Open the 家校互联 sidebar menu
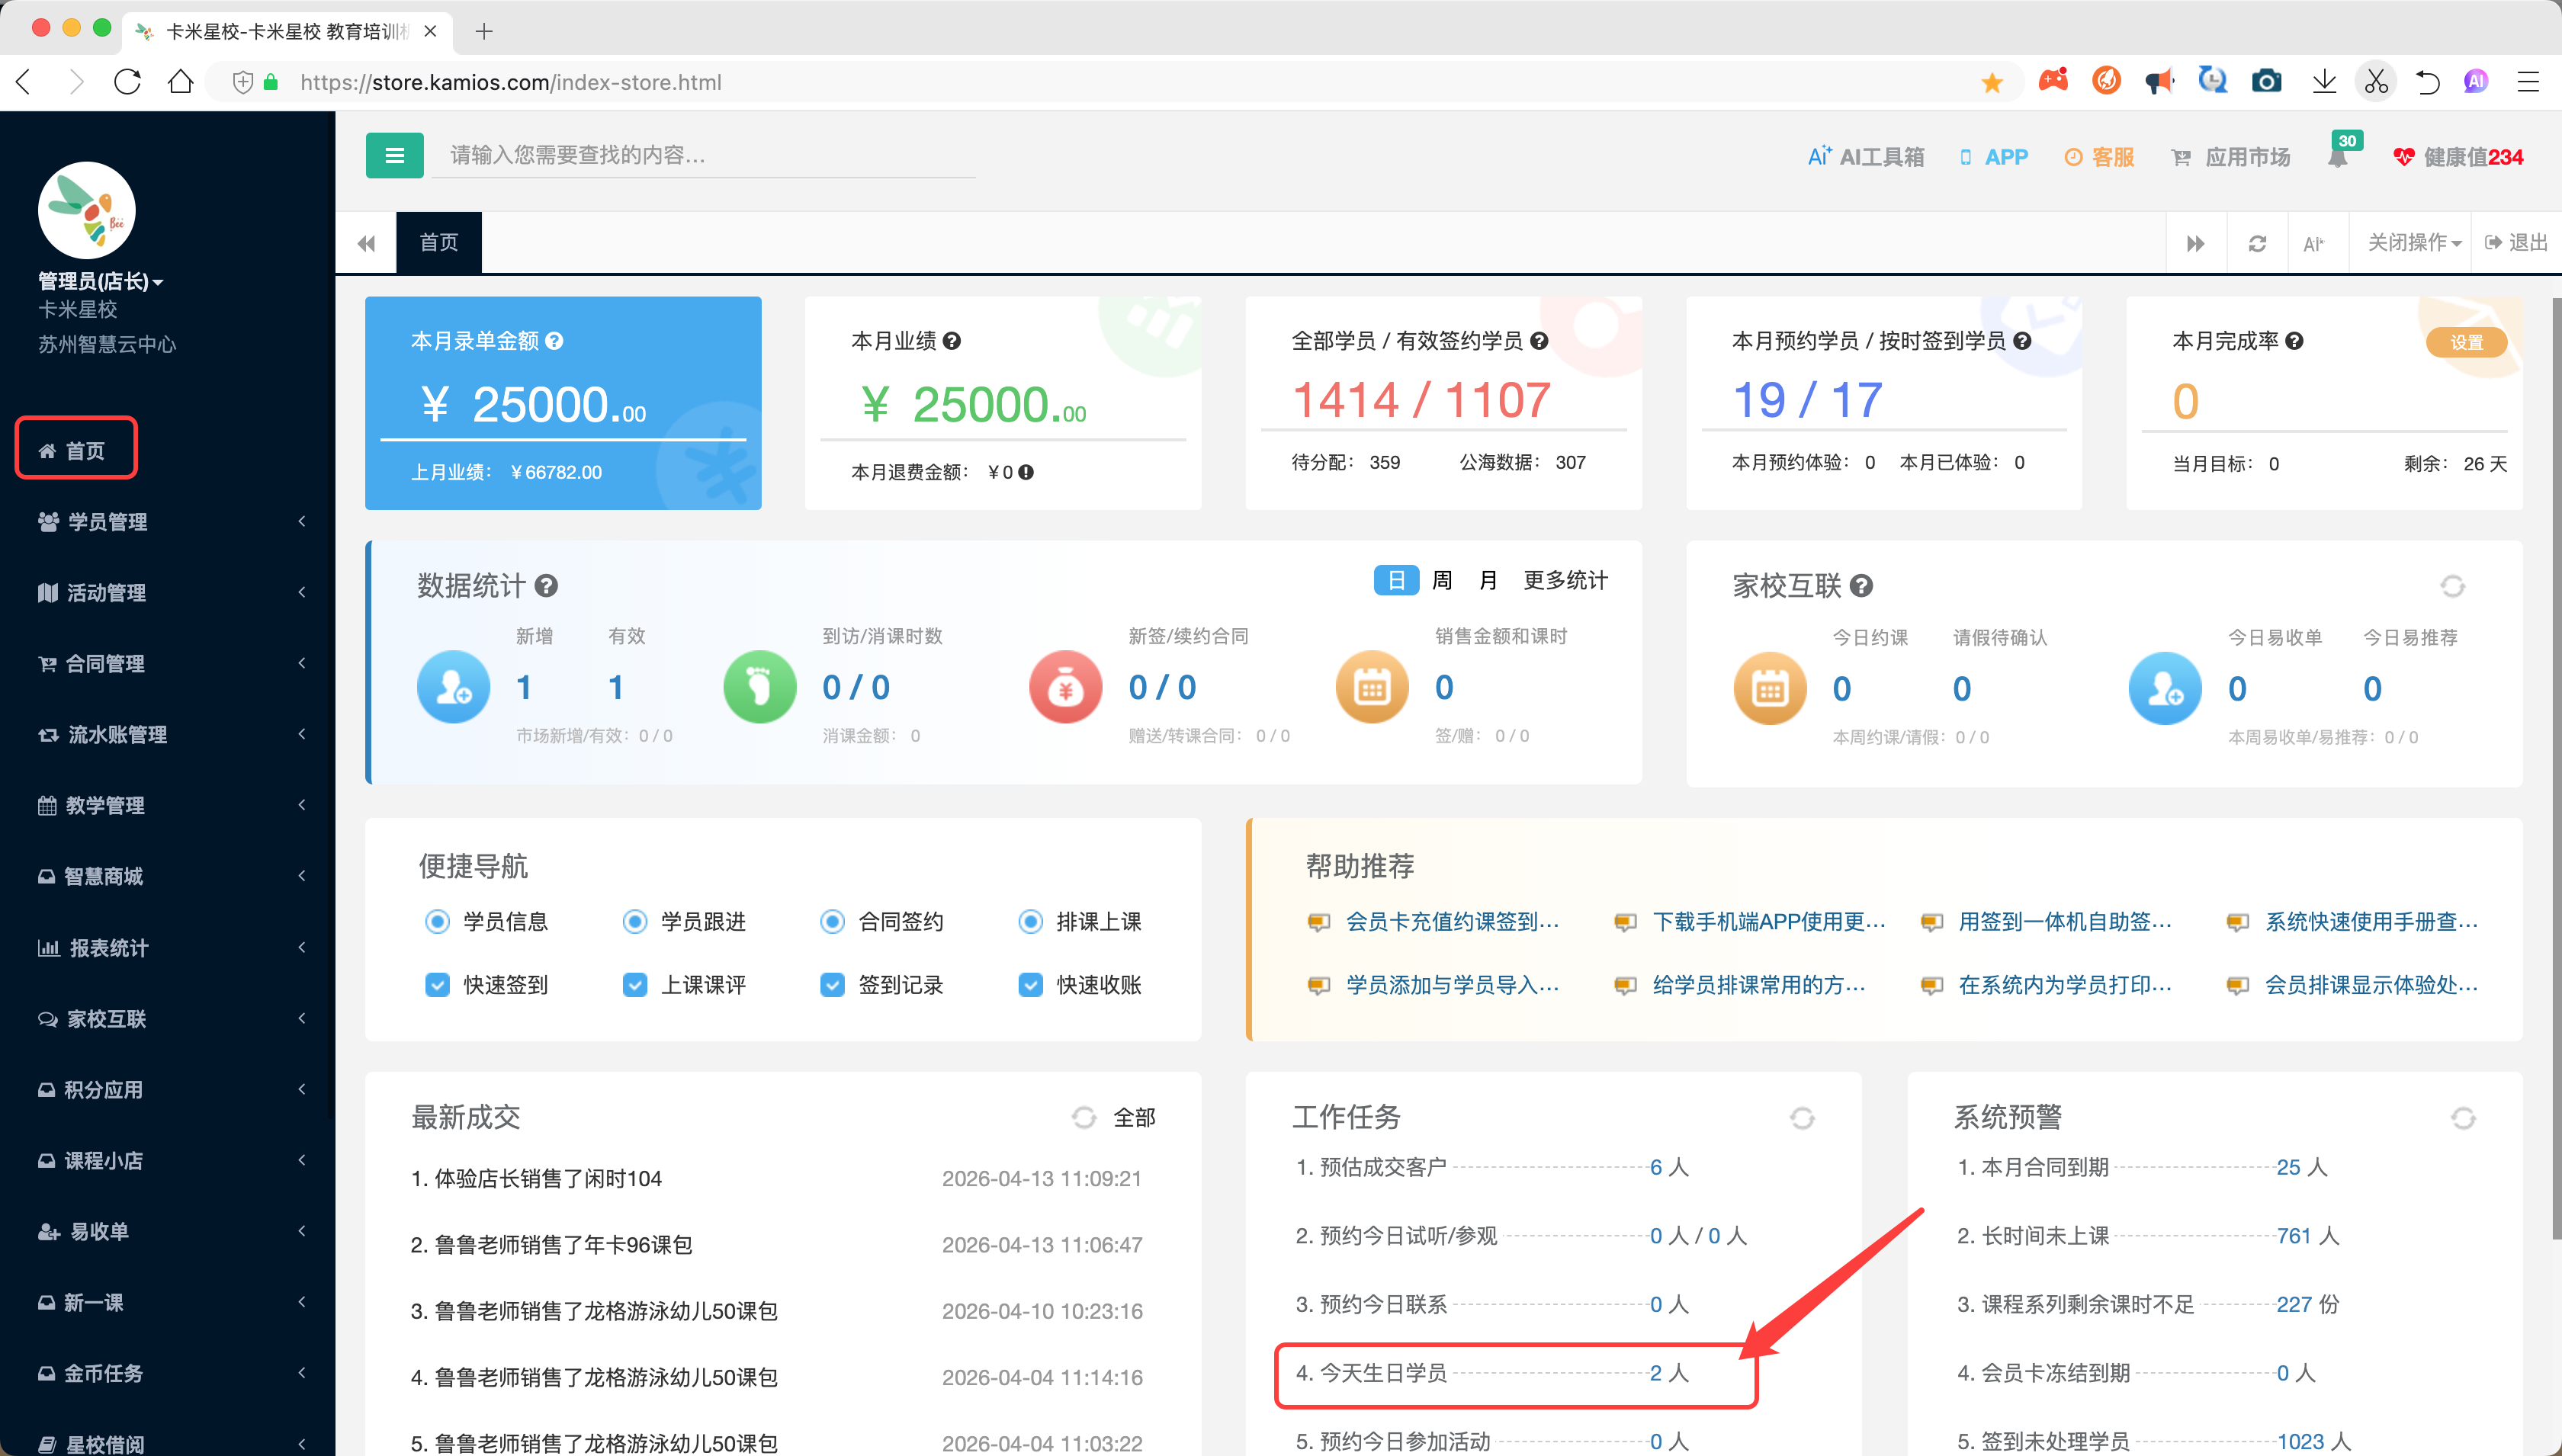This screenshot has width=2562, height=1456. point(168,1018)
